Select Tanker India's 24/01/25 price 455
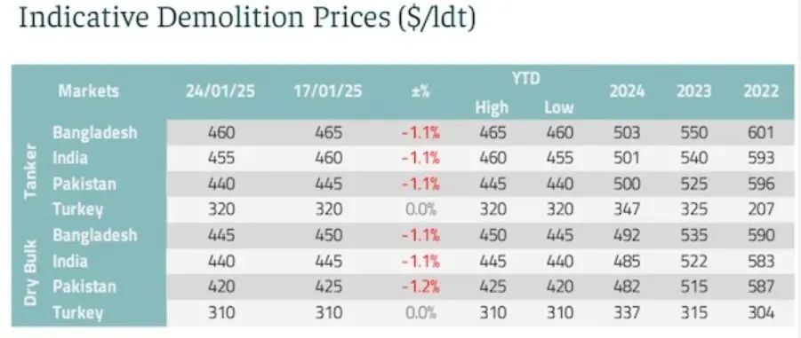This screenshot has height=338, width=801. pyautogui.click(x=221, y=159)
